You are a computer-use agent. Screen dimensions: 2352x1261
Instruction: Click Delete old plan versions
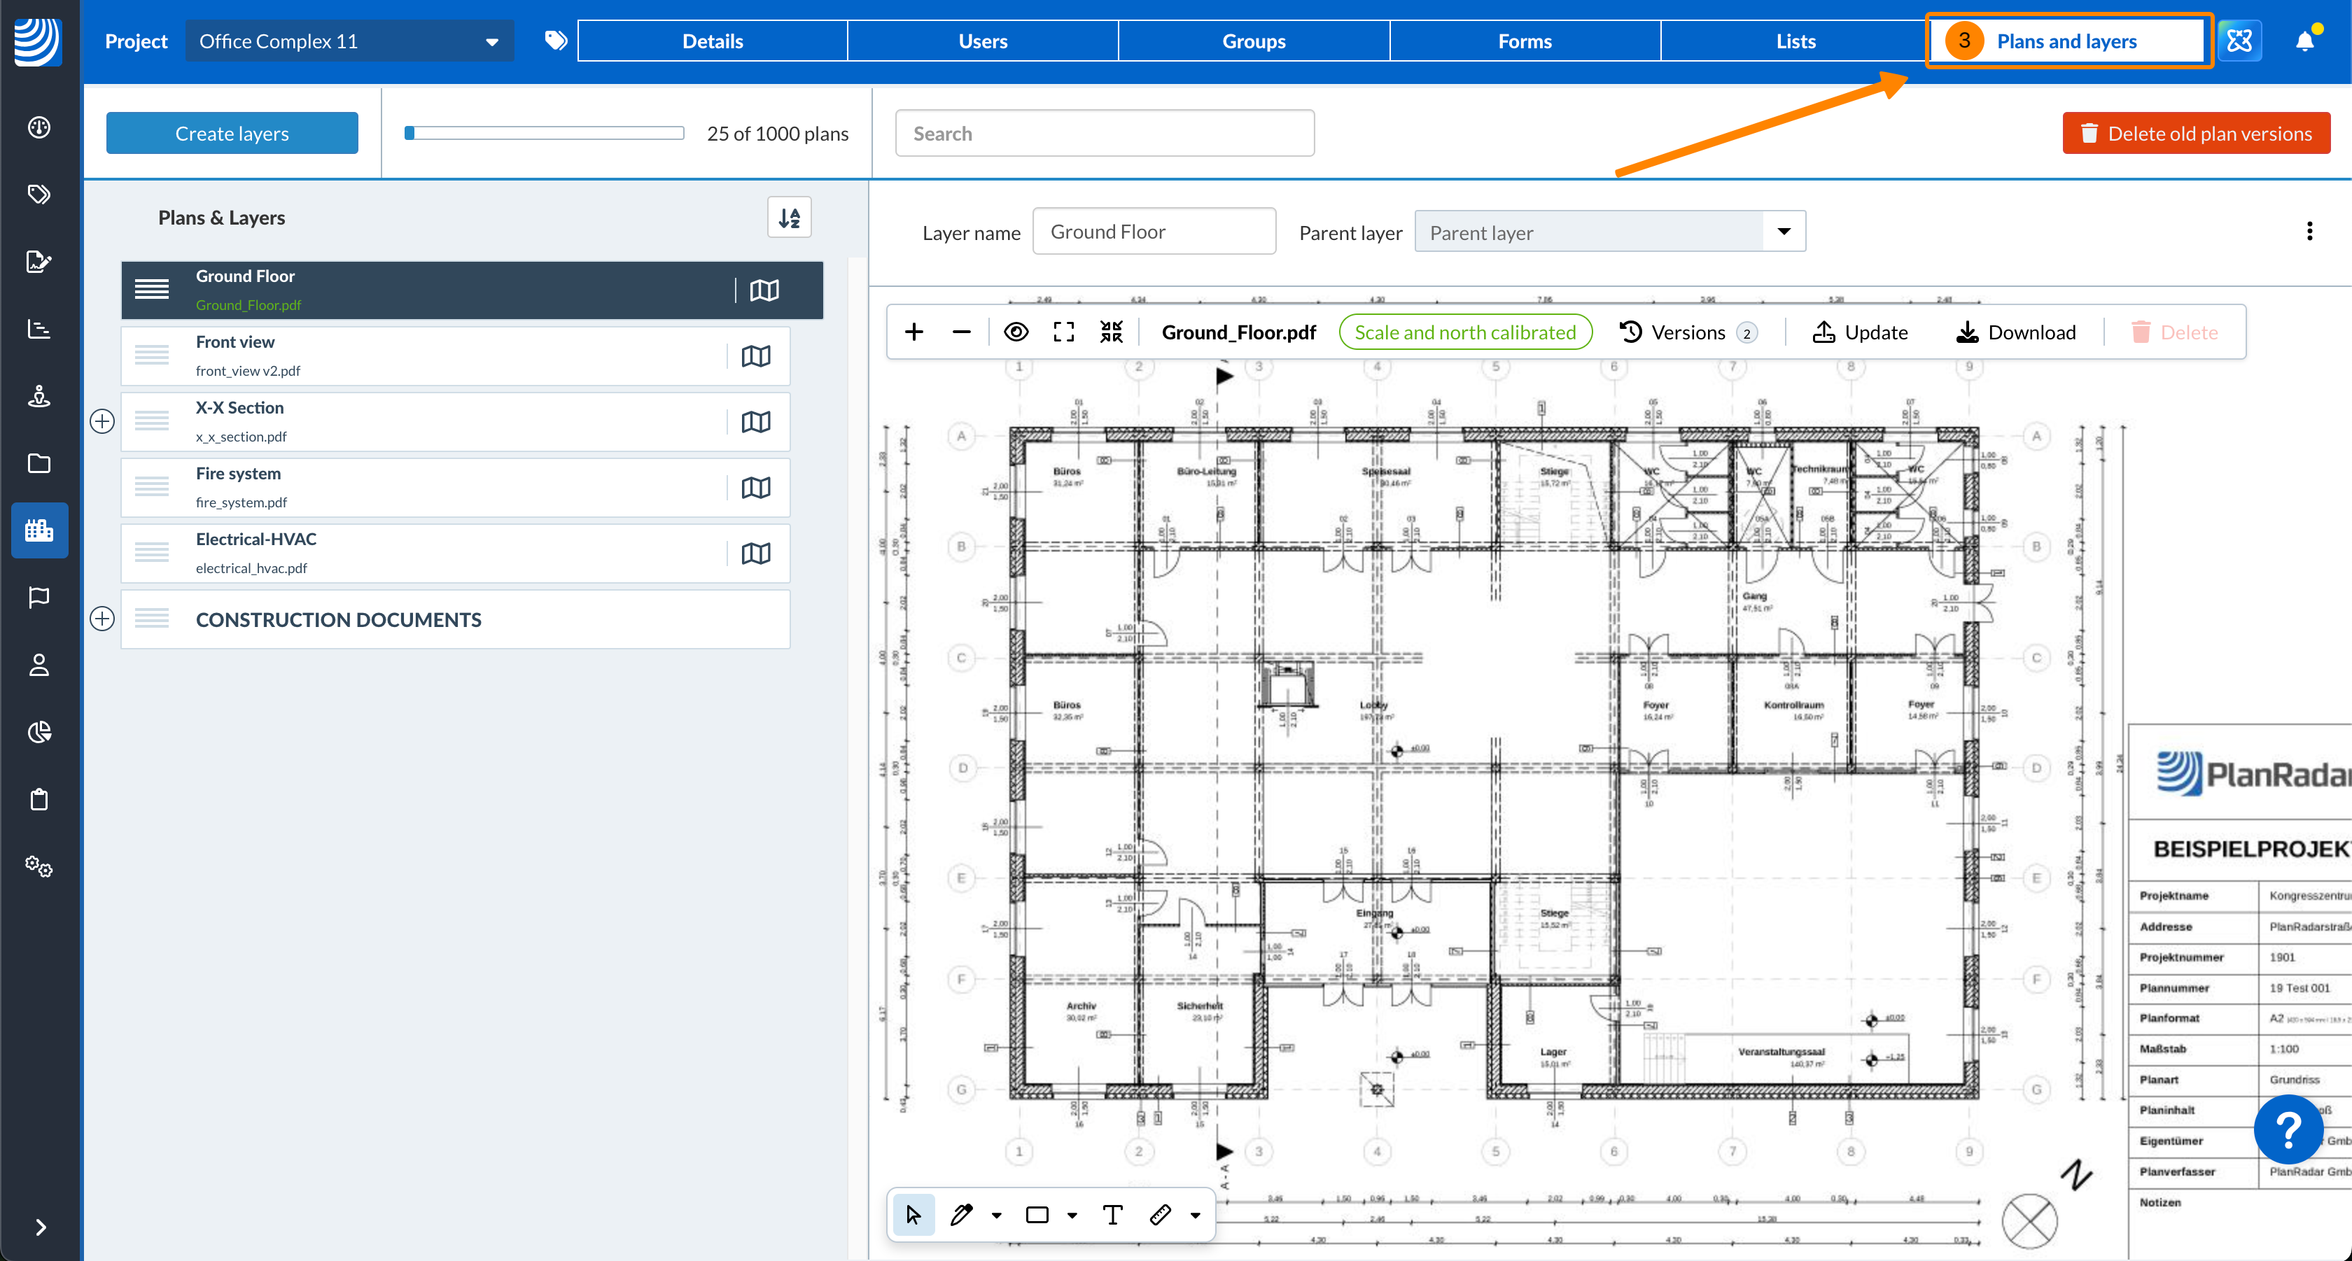pos(2197,132)
